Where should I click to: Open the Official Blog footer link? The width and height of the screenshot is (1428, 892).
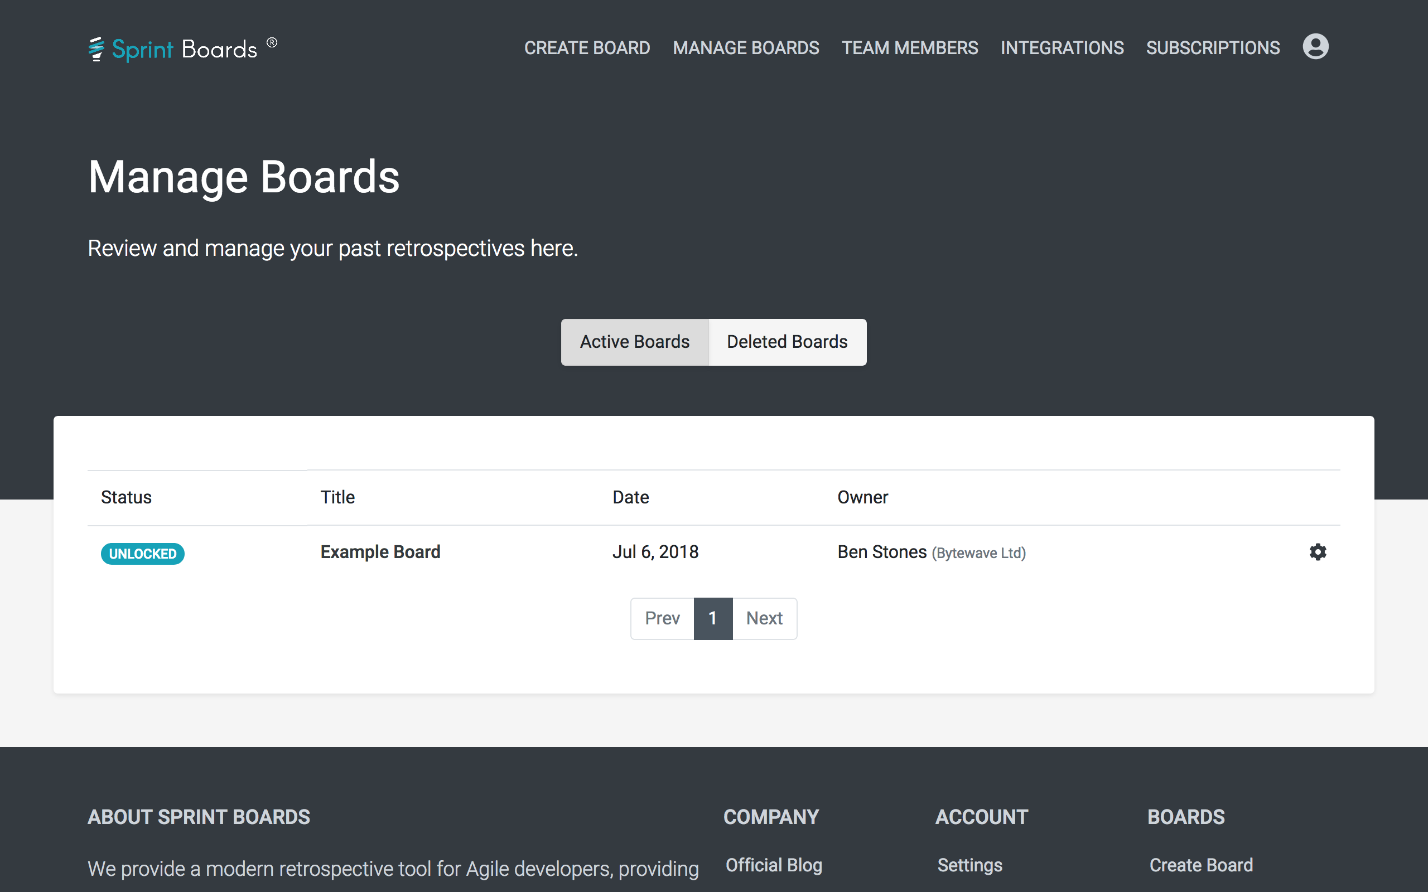774,865
